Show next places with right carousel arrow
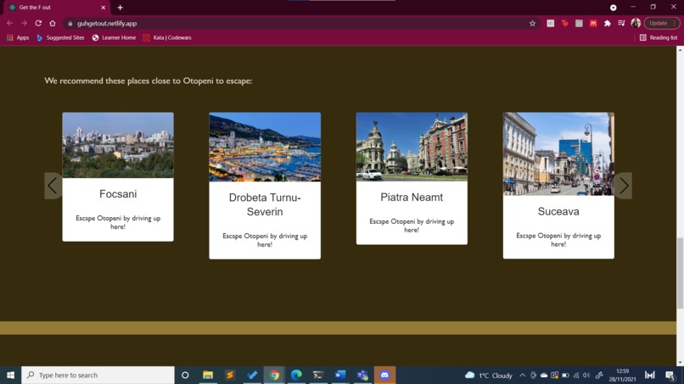 624,186
